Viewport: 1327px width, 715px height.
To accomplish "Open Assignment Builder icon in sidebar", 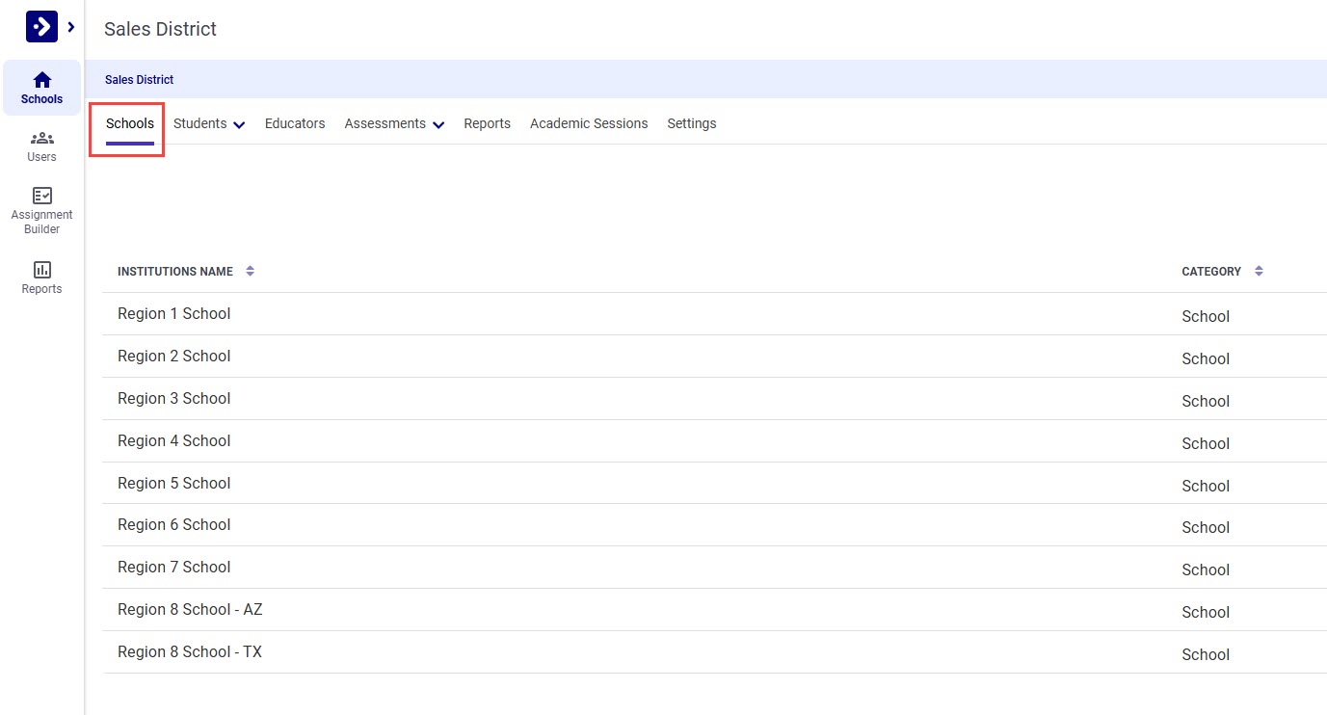I will click(x=41, y=196).
